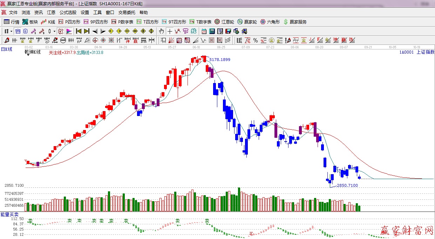Jump to first bar with skip-start arrow

(79, 31)
